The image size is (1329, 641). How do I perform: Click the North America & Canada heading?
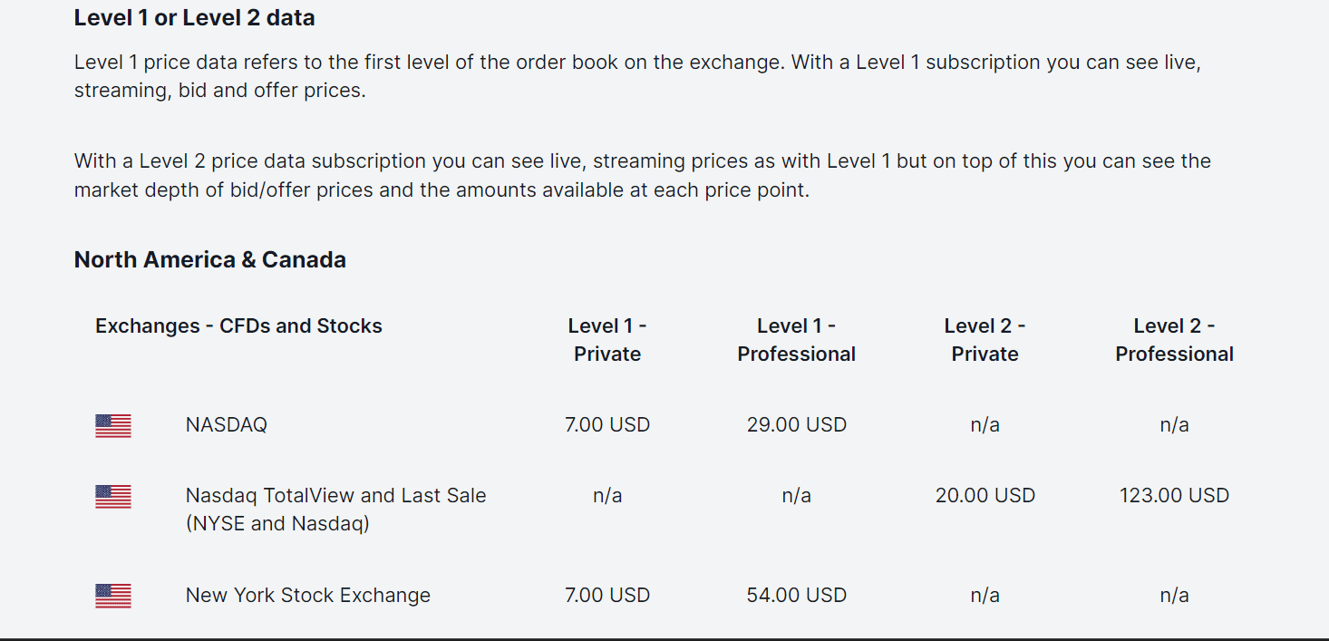pos(210,259)
